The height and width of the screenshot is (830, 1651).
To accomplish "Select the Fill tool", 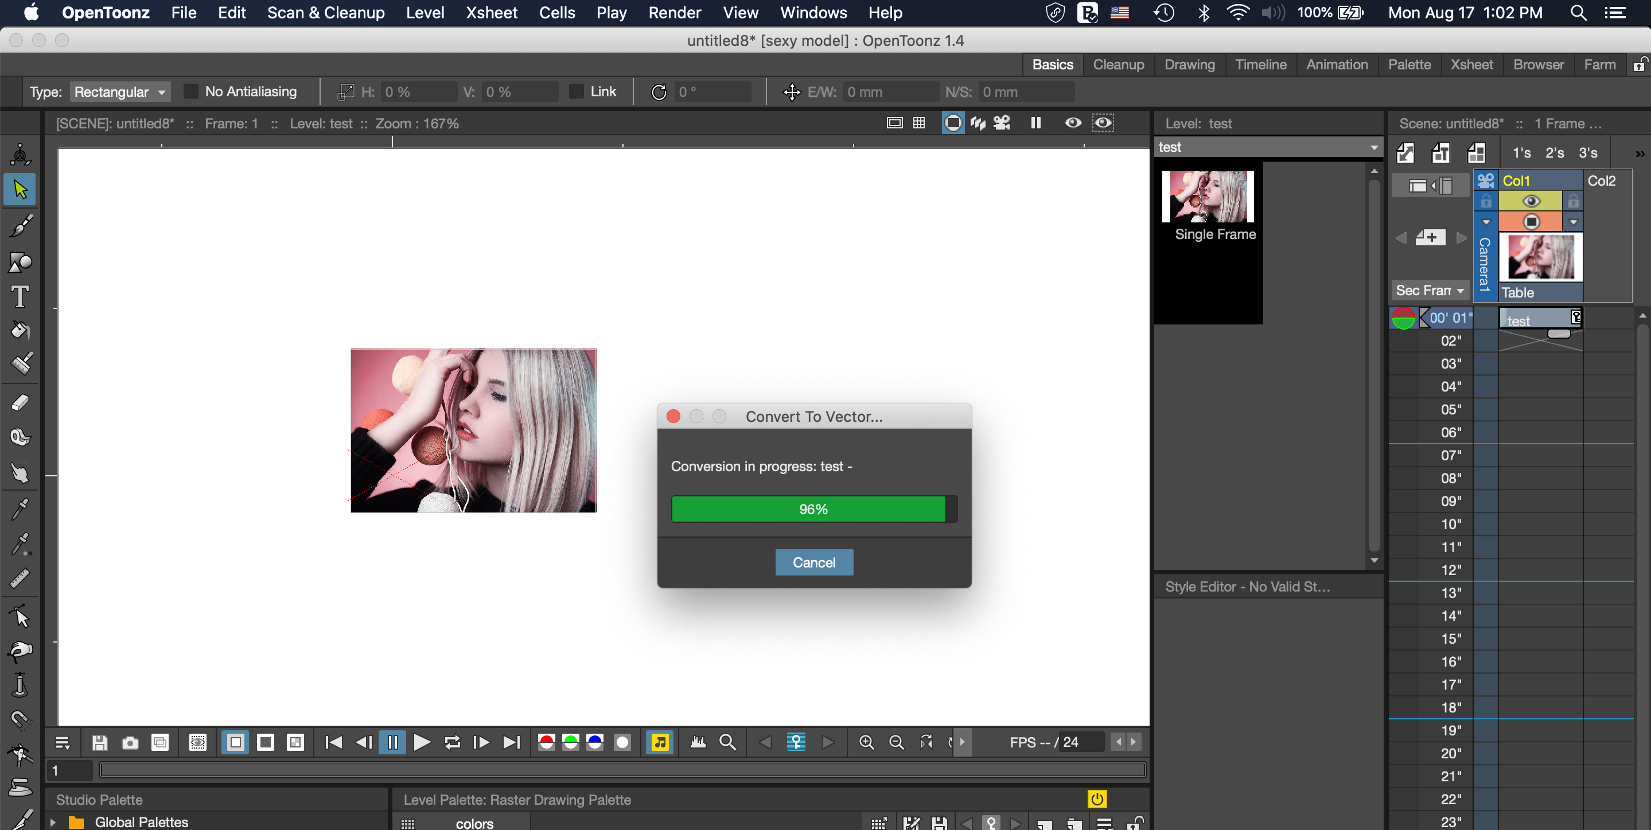I will [x=20, y=331].
